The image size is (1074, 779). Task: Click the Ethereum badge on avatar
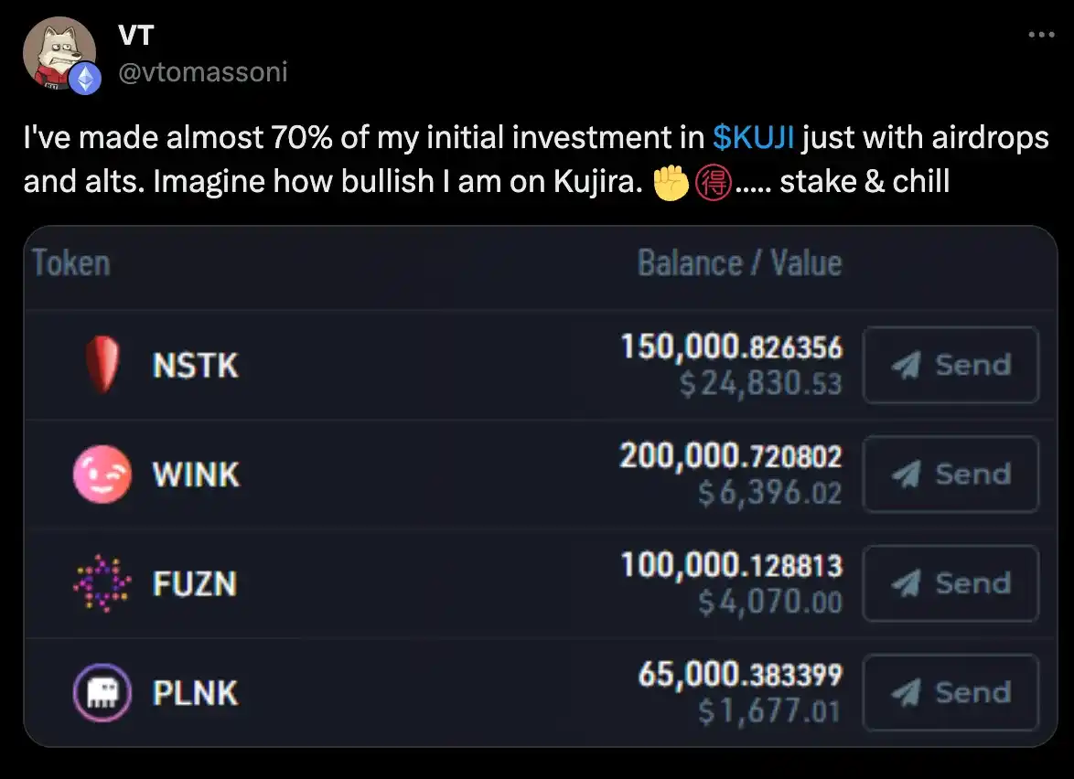(87, 80)
